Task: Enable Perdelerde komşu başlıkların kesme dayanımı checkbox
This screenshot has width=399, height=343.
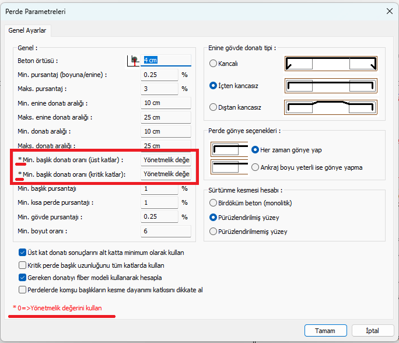Action: [x=22, y=290]
